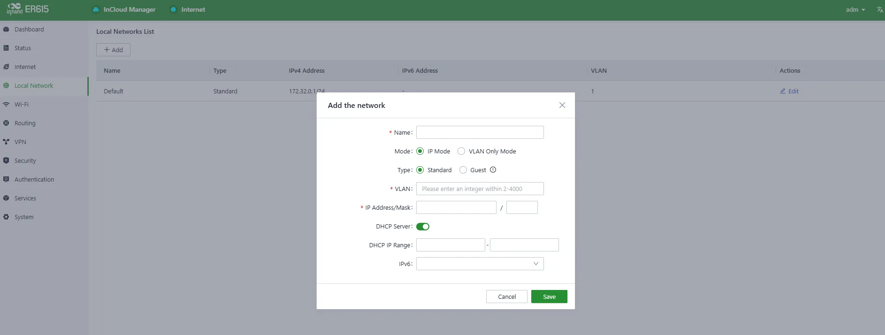The width and height of the screenshot is (885, 335).
Task: Open Security menu item
Action: coord(44,160)
